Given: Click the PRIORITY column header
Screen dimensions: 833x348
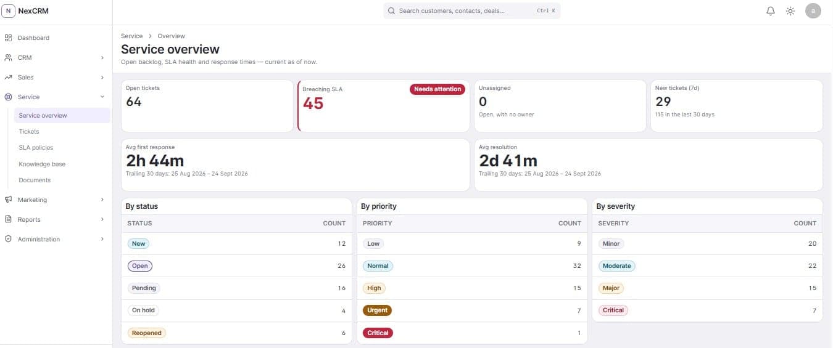Looking at the screenshot, I should point(378,223).
